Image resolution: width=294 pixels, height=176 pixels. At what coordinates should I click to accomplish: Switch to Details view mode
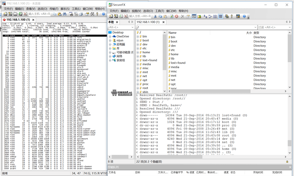click(220, 16)
